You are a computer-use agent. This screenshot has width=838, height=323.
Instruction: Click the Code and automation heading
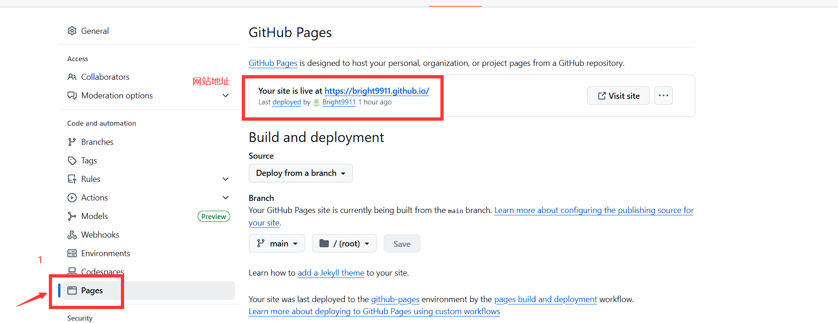[102, 123]
